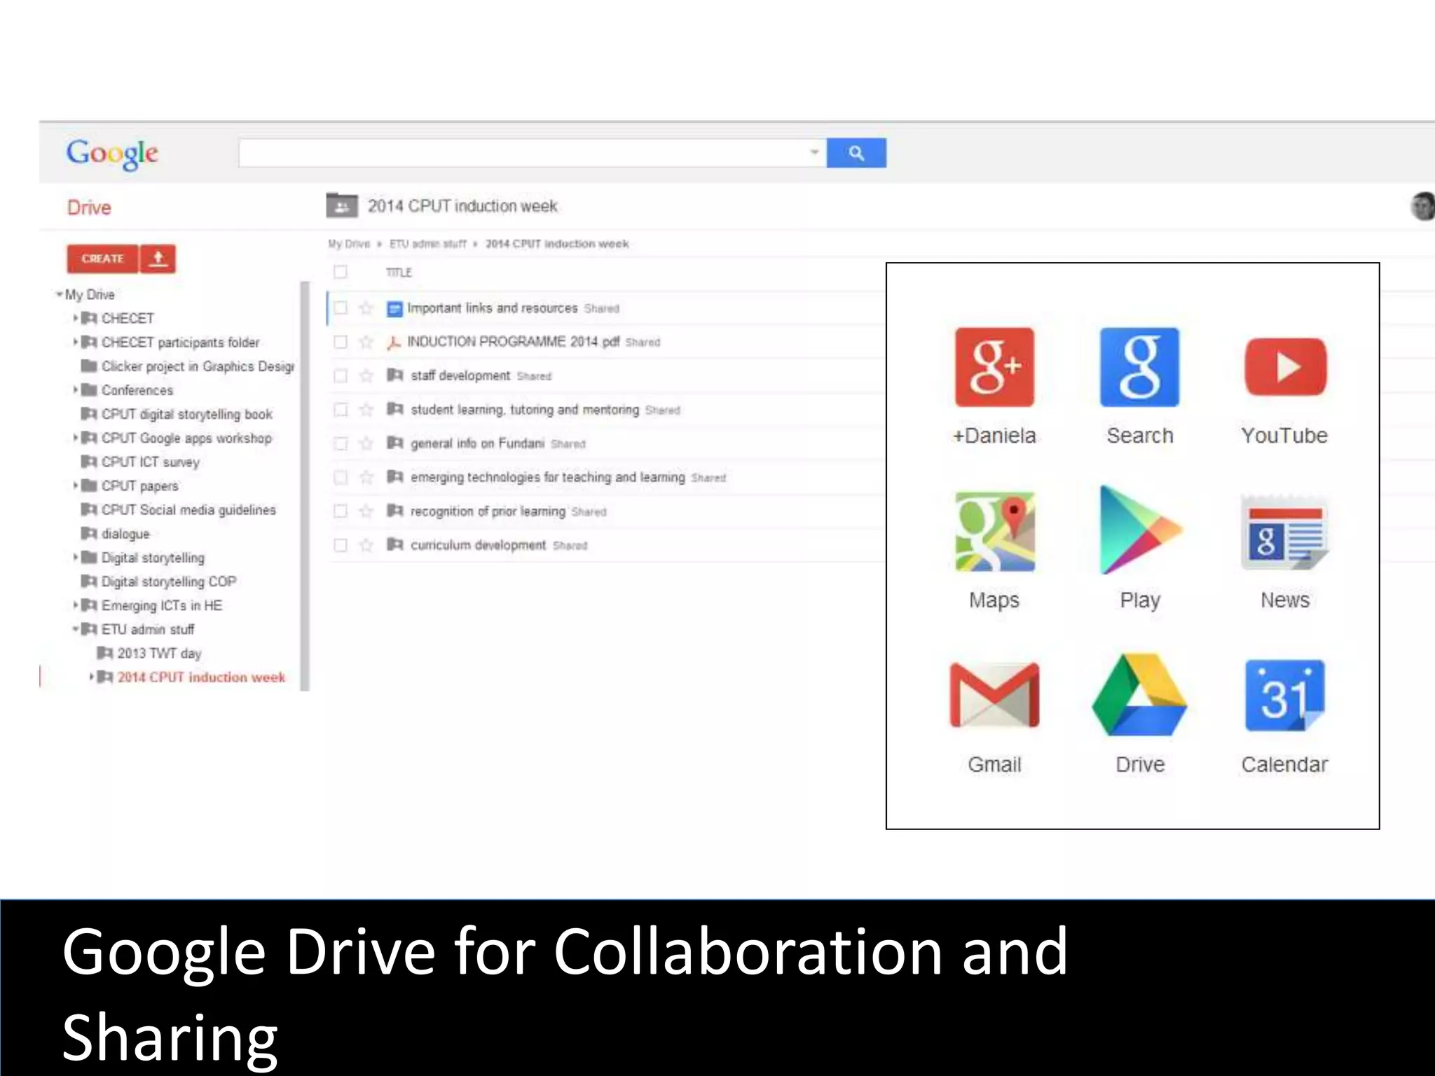Screen dimensions: 1435x1076
Task: Expand the CHECET participants folder arrow
Action: 75,342
